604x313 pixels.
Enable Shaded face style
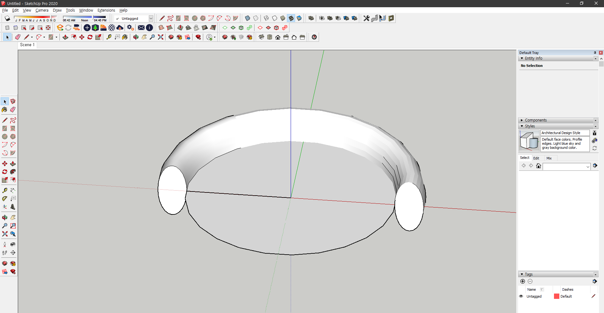tap(283, 18)
